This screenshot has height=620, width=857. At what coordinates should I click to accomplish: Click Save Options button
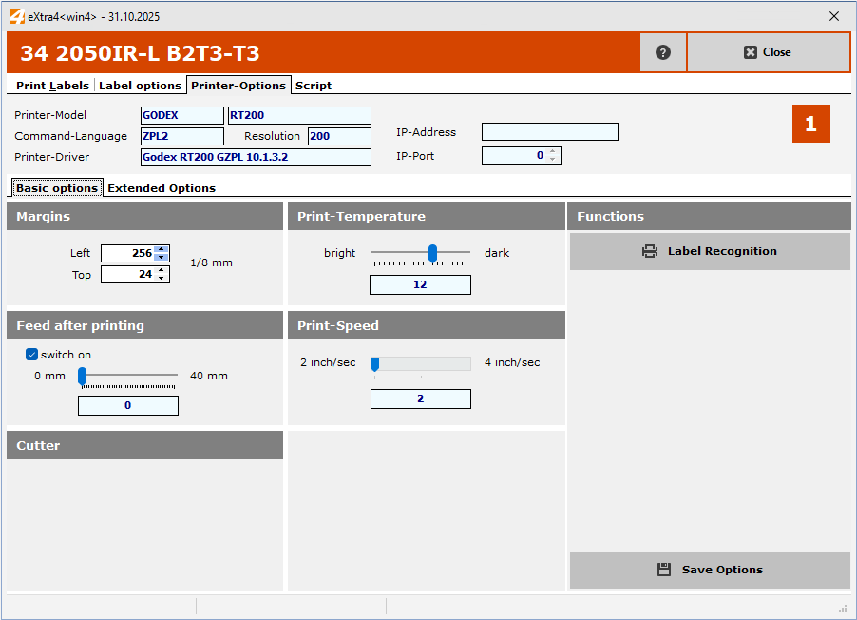(x=710, y=570)
